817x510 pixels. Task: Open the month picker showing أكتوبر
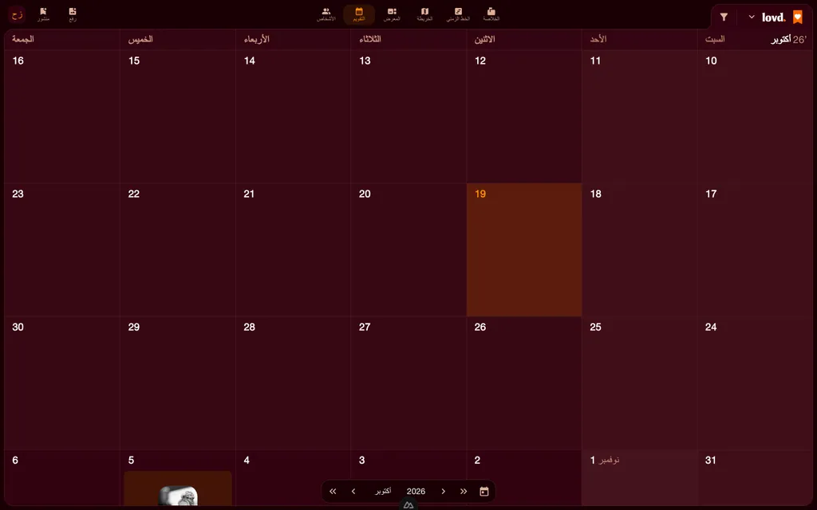(383, 491)
